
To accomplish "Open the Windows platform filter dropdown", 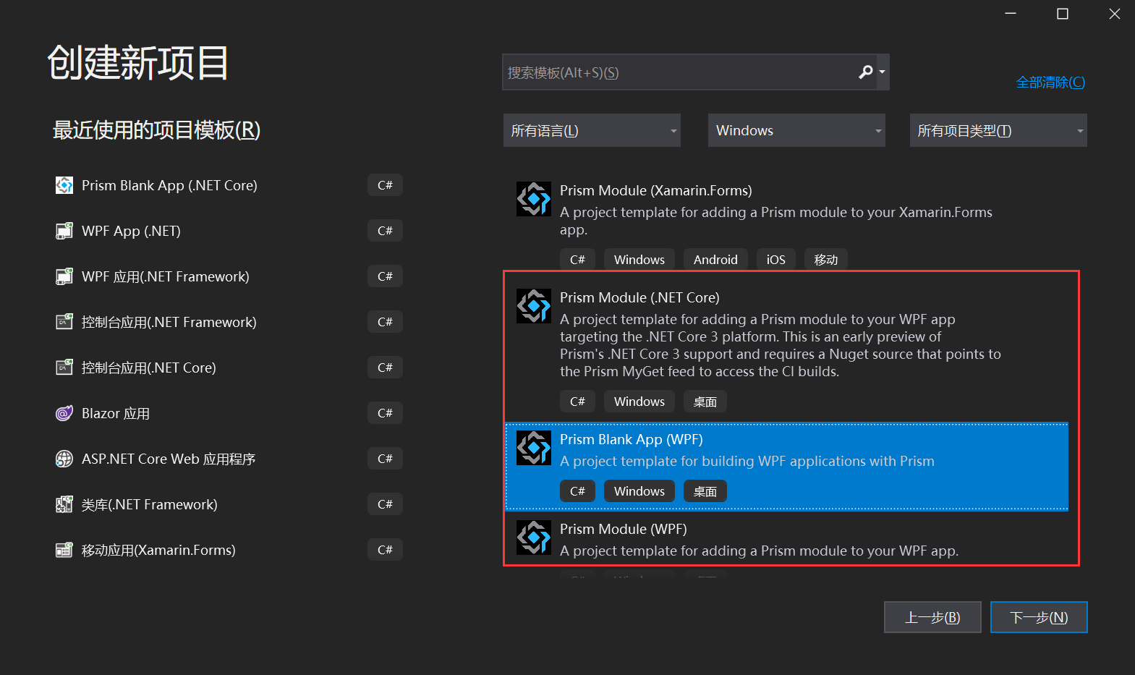I will tap(796, 130).
